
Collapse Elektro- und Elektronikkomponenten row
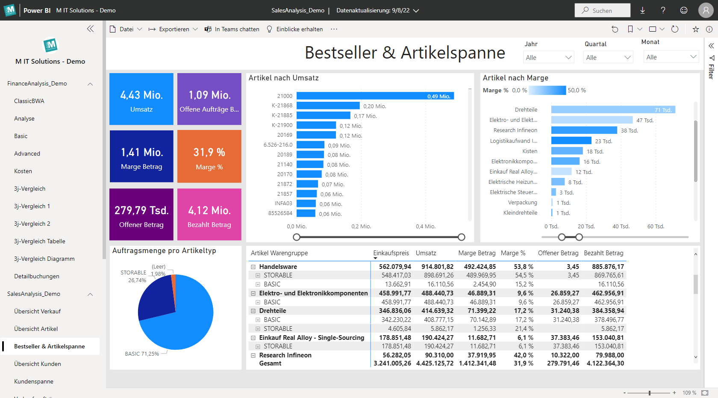[x=253, y=293]
